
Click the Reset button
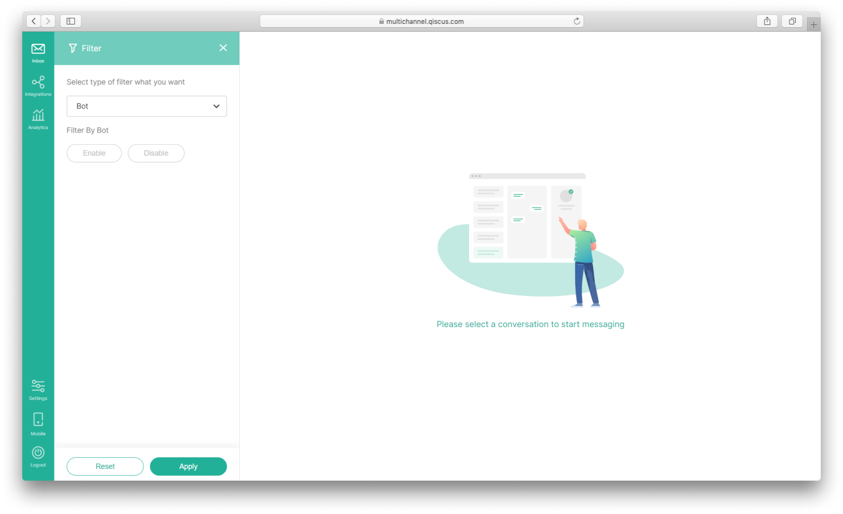click(x=105, y=466)
